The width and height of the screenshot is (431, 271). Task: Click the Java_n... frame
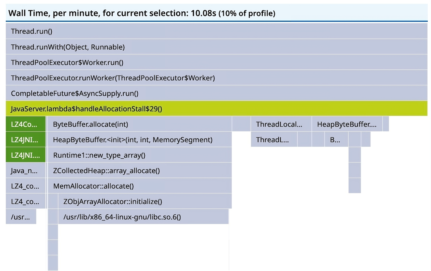[x=25, y=171]
